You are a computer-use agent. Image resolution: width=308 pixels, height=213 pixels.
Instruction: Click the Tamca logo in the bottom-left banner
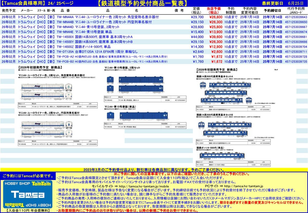tap(28, 194)
